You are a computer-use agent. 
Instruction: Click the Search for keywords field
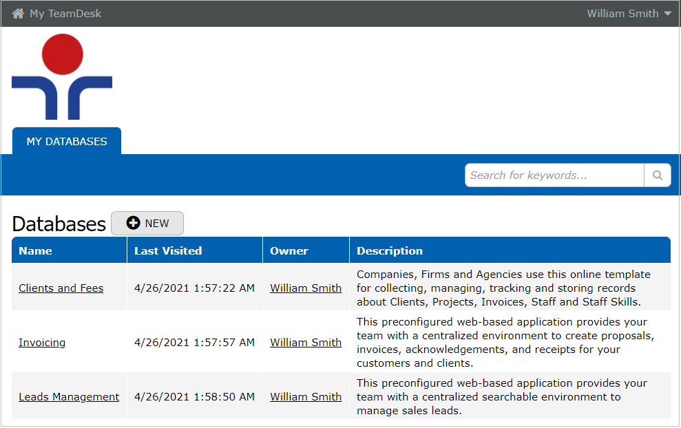pyautogui.click(x=554, y=175)
